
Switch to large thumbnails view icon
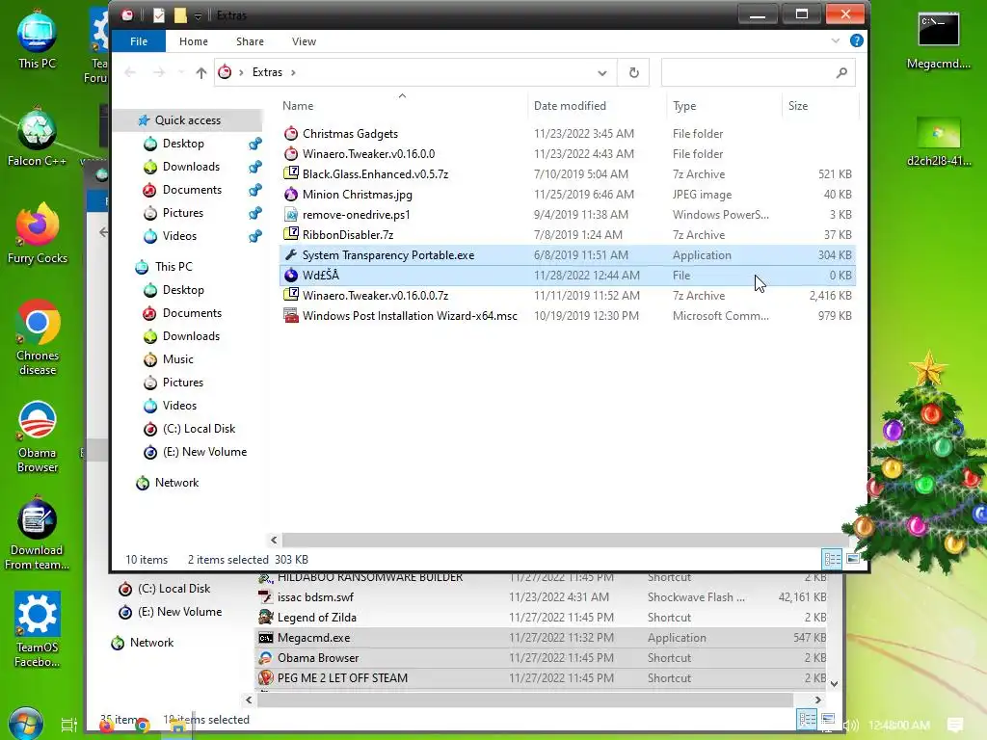tap(853, 559)
